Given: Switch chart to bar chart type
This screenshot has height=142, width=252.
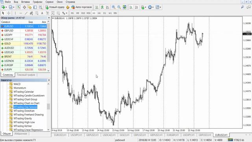Looking at the screenshot, I should 97,7.
